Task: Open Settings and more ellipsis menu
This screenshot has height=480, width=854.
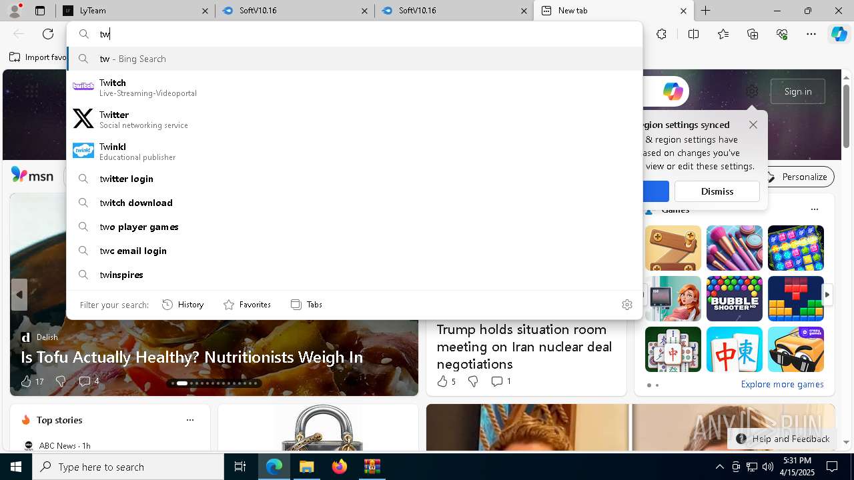Action: pos(811,34)
